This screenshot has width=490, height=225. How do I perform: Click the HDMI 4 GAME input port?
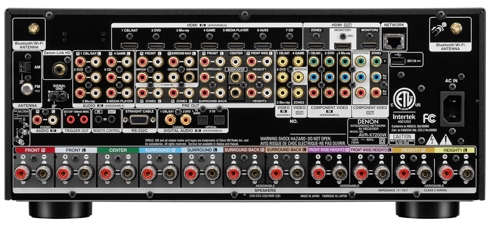(209, 46)
